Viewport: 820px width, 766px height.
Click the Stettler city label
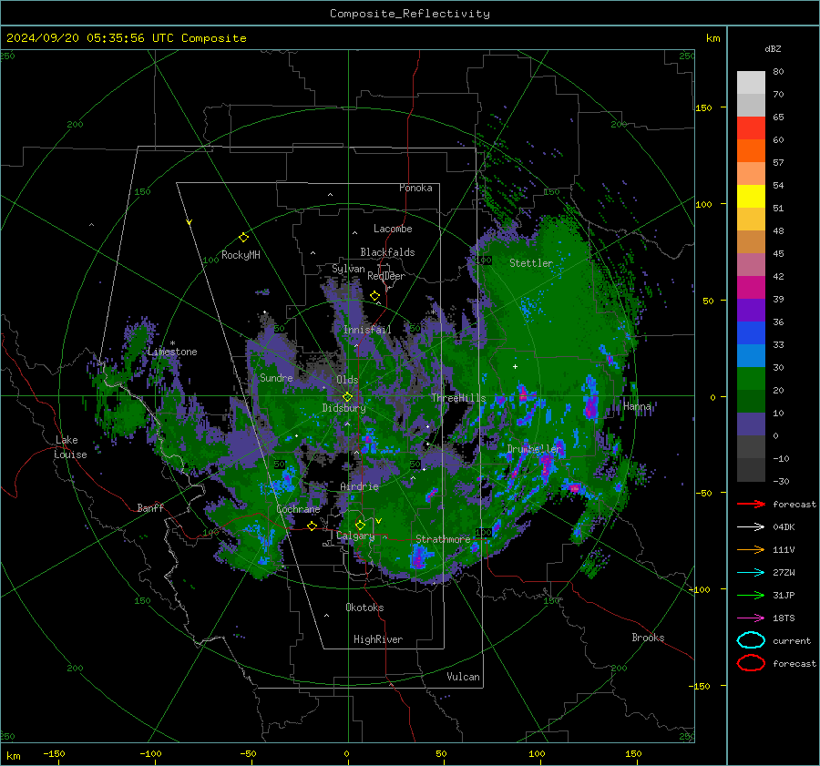(531, 263)
